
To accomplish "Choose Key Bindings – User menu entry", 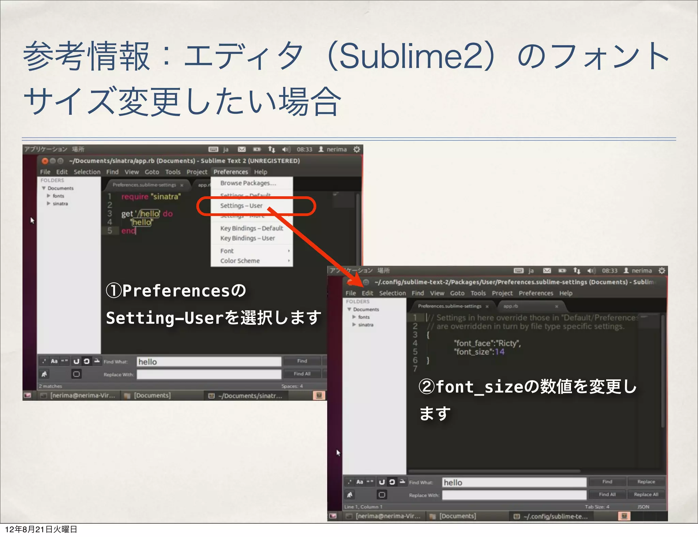I will click(252, 238).
